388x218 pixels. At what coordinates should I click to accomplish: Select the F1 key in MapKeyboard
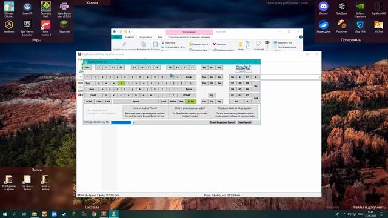tap(98, 67)
